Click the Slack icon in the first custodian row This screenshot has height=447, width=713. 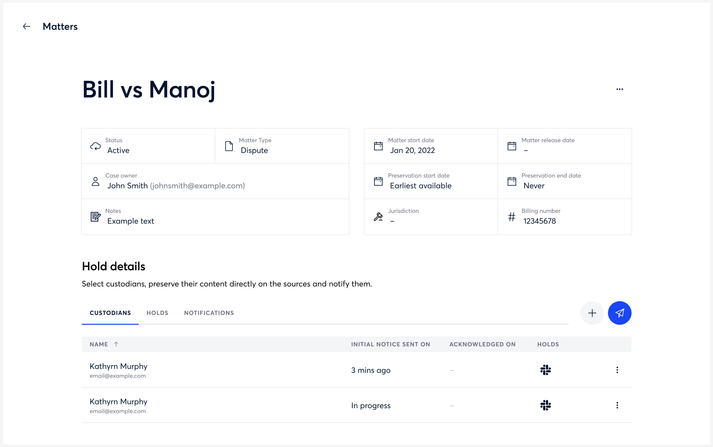(x=545, y=370)
